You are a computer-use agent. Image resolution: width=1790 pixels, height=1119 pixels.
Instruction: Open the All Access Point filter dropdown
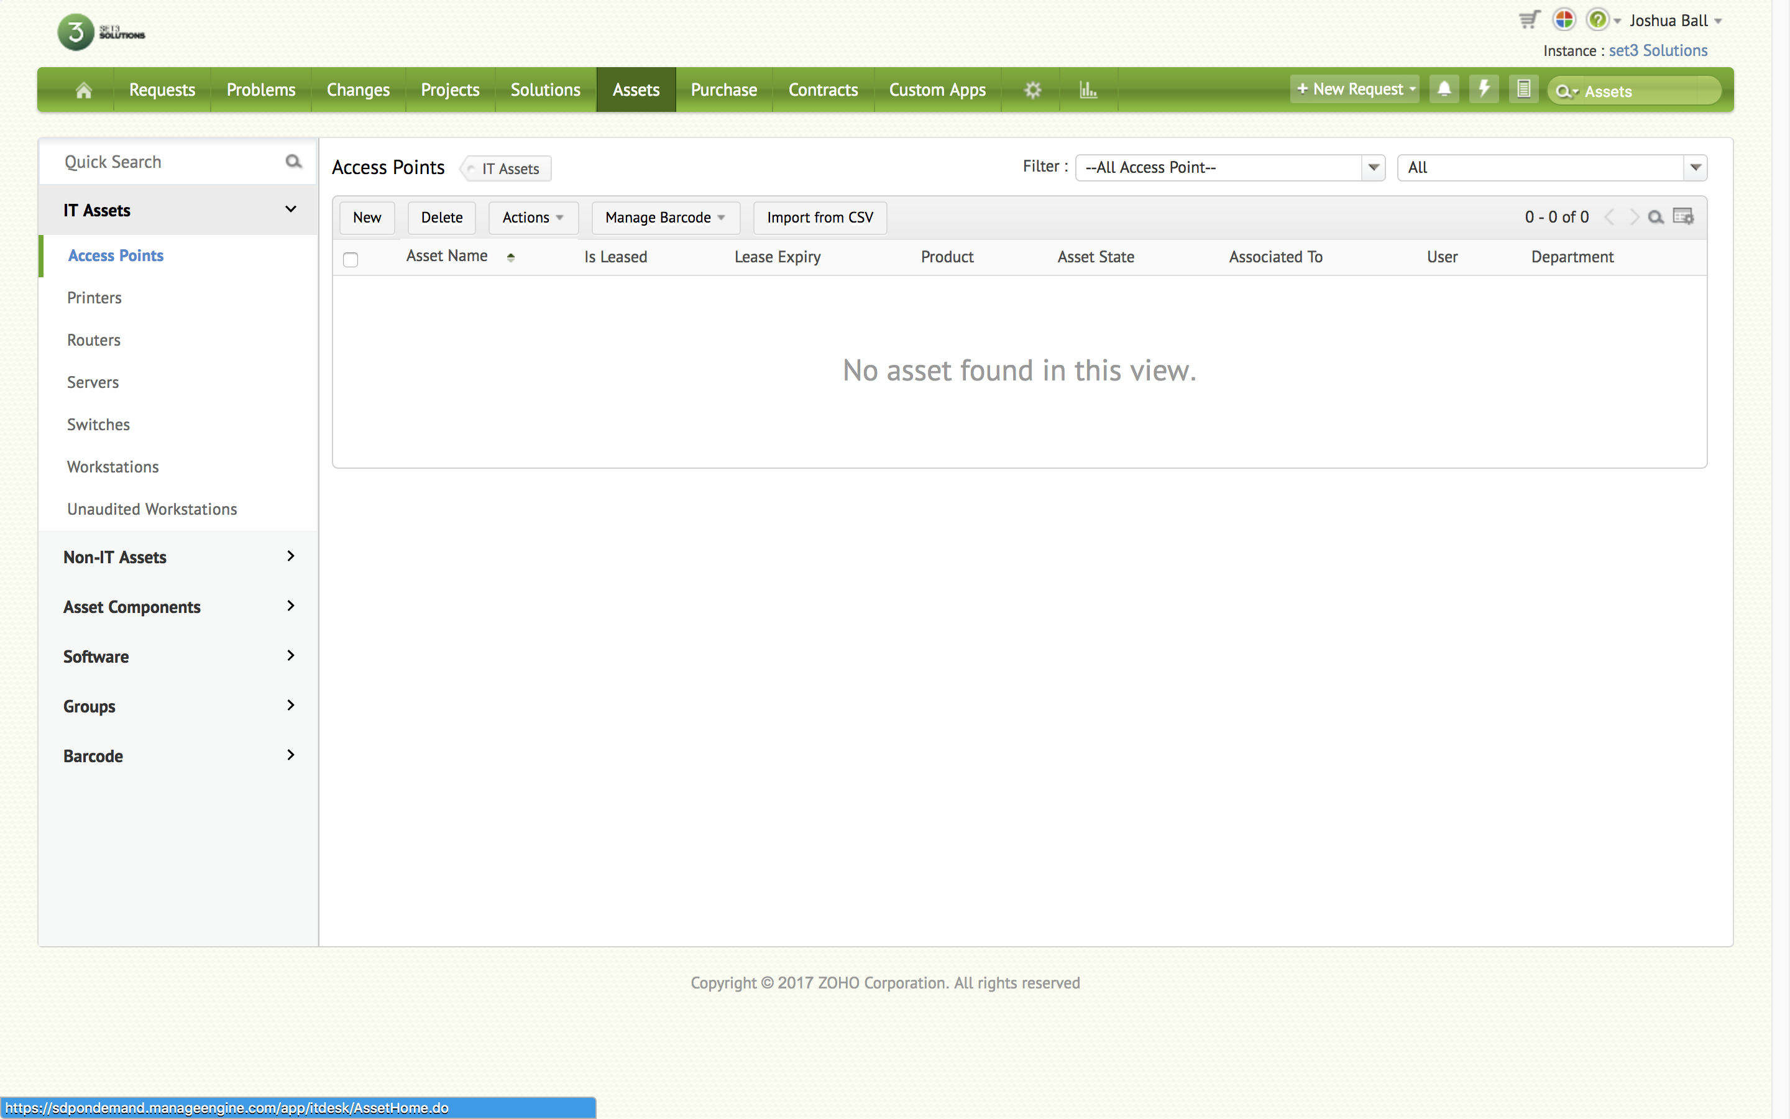coord(1229,168)
